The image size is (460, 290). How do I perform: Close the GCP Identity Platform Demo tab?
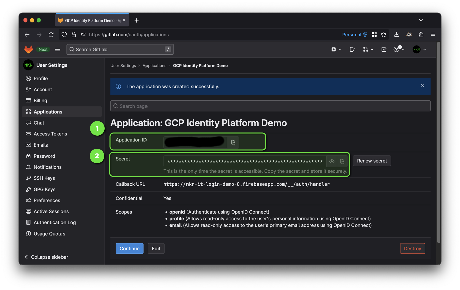pos(124,20)
